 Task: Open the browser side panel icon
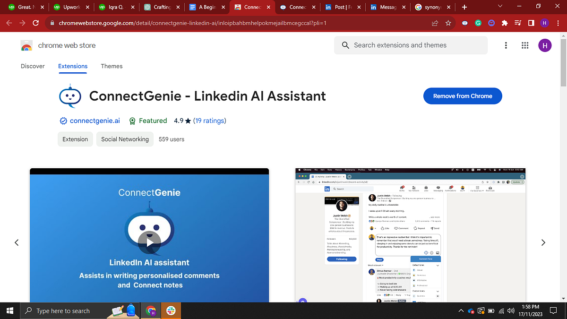531,23
